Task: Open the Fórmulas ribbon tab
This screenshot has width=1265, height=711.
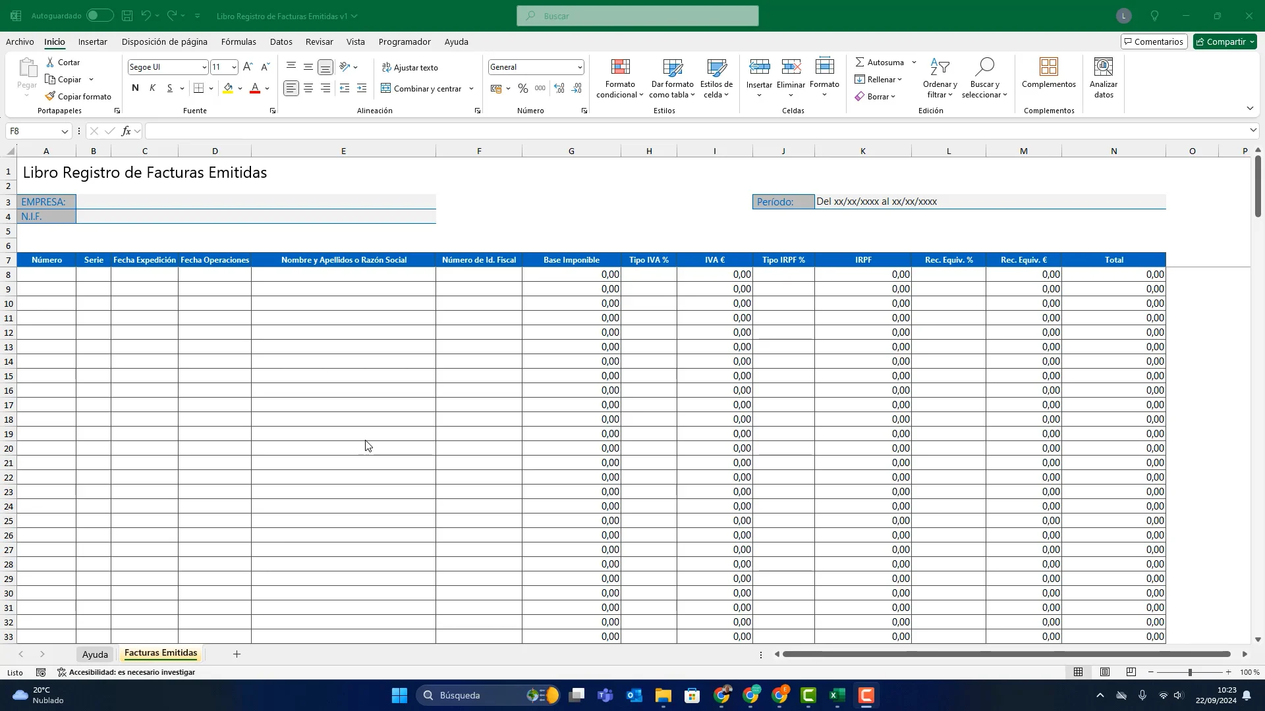Action: (x=239, y=41)
